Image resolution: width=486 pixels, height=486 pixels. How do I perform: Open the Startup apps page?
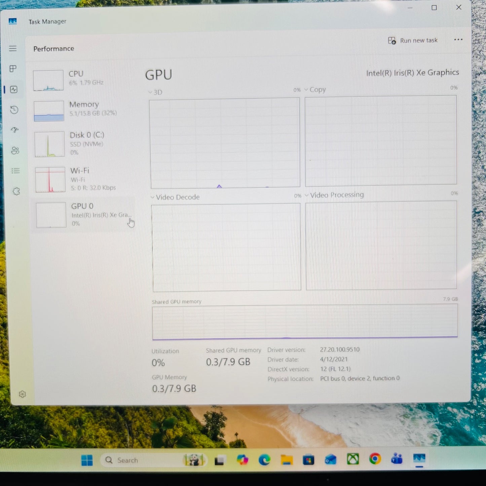(14, 130)
